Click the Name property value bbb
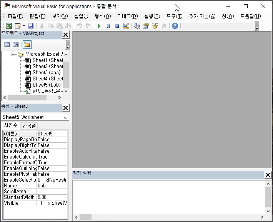The height and width of the screenshot is (222, 273). 52,185
